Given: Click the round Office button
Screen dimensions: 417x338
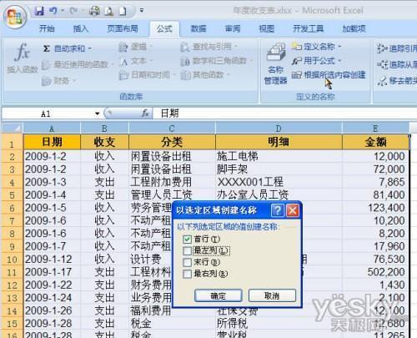Looking at the screenshot, I should 15,16.
